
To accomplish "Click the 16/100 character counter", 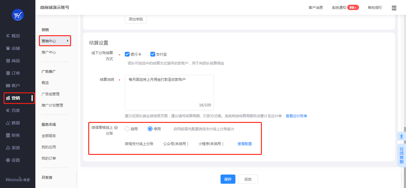I will tap(205, 105).
